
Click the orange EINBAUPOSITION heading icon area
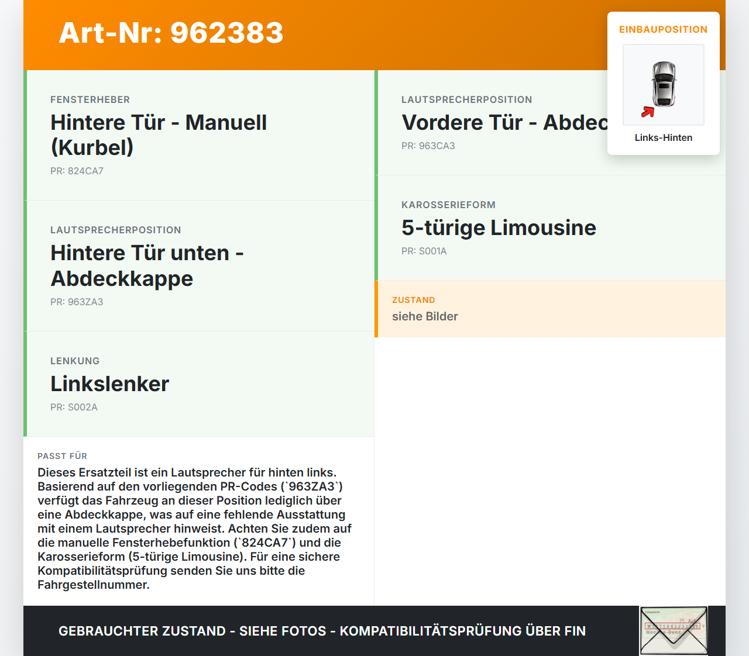pos(663,29)
